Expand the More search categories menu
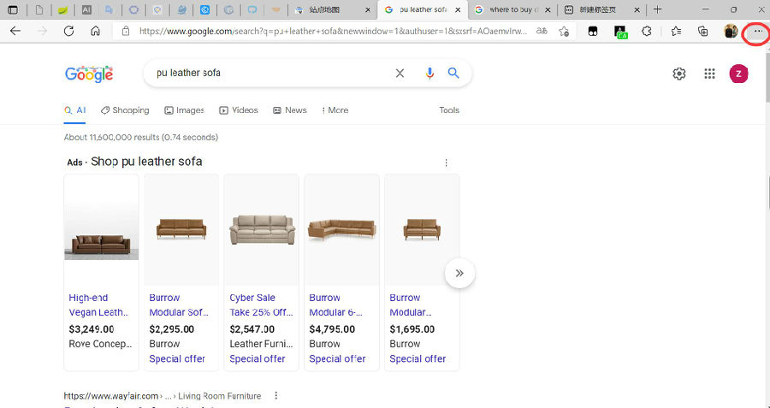 (335, 110)
